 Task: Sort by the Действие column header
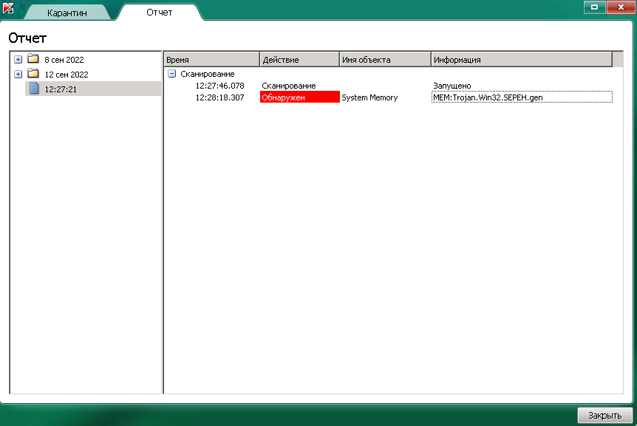click(299, 60)
